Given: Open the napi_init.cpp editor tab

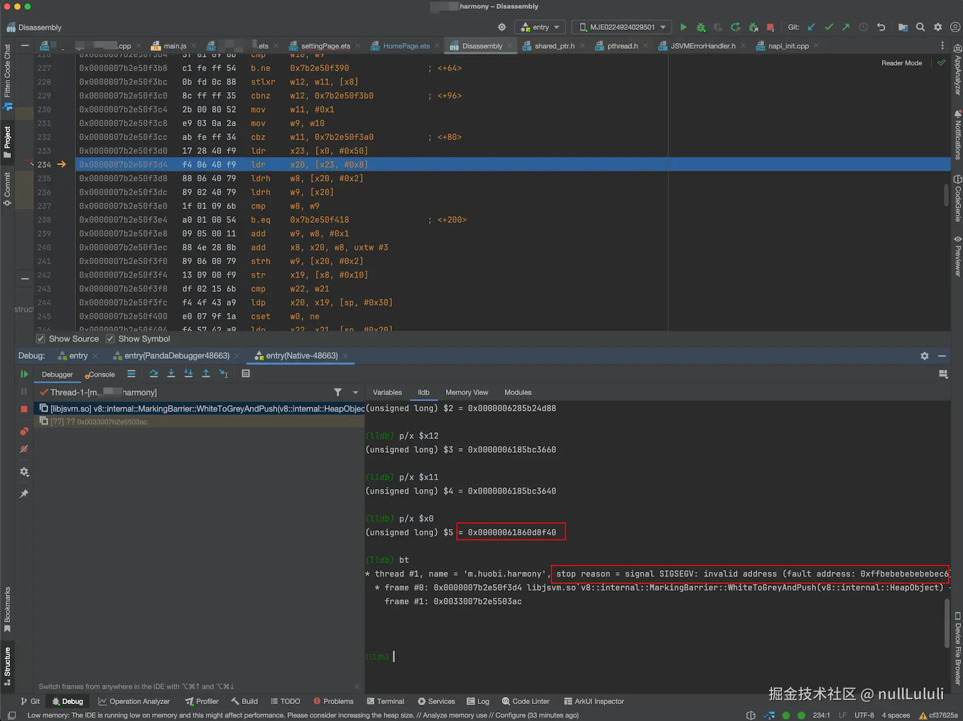Looking at the screenshot, I should [788, 46].
